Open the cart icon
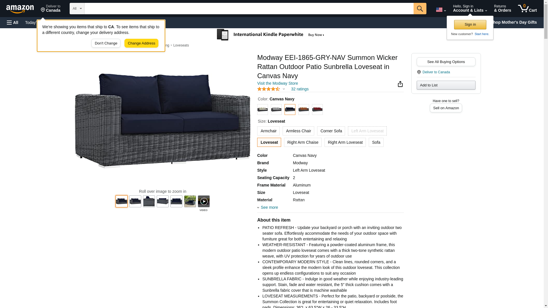548x308 pixels. pyautogui.click(x=527, y=8)
